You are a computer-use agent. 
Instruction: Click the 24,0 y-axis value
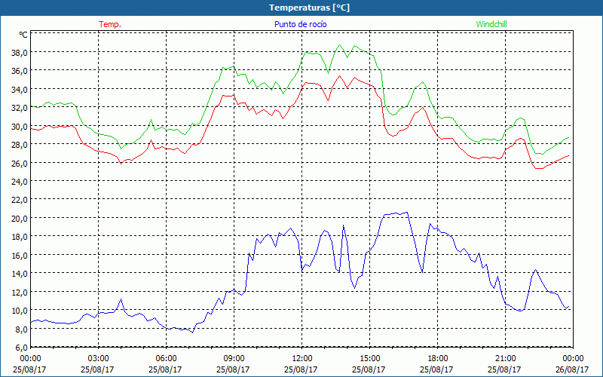(20, 181)
